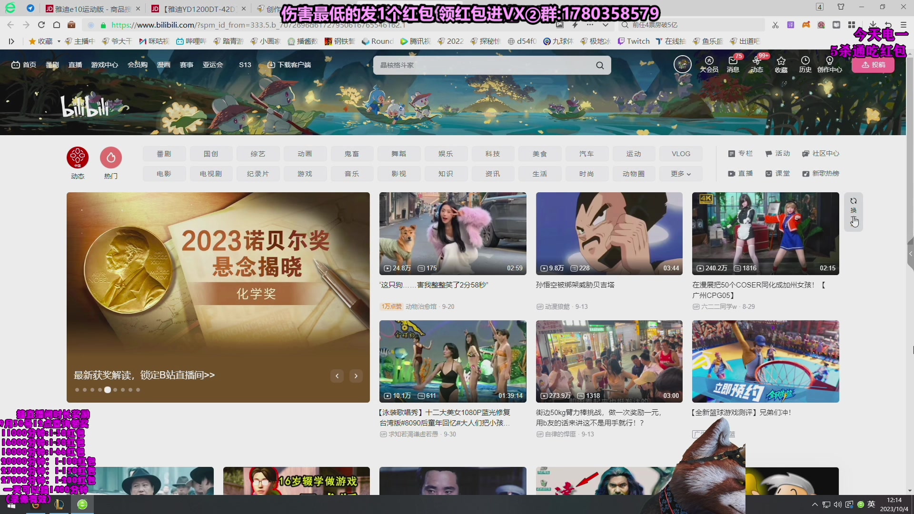Click the 收藏 favorites star icon
This screenshot has width=914, height=514.
pyautogui.click(x=781, y=65)
